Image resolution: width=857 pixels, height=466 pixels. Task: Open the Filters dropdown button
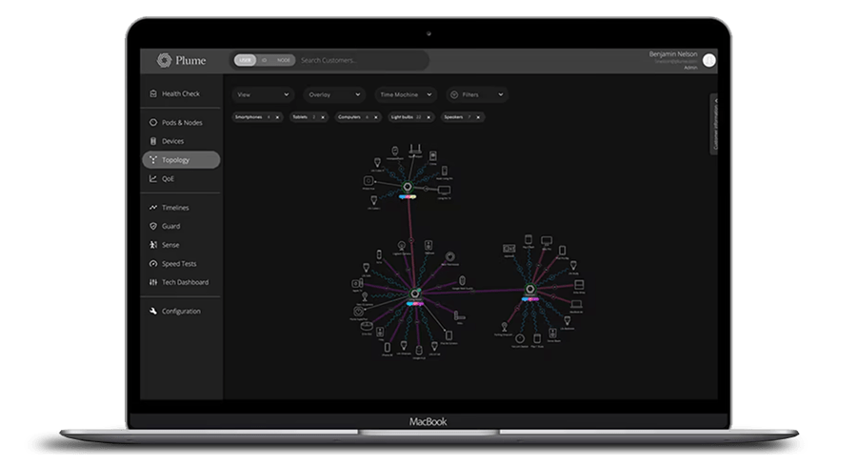476,95
